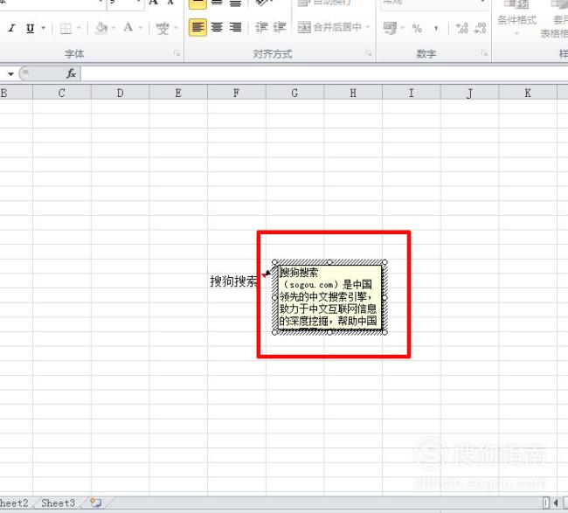Click the comment's top-right resize handle
This screenshot has width=568, height=513.
384,262
